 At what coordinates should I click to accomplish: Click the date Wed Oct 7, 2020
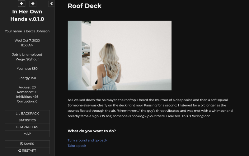click(x=27, y=41)
